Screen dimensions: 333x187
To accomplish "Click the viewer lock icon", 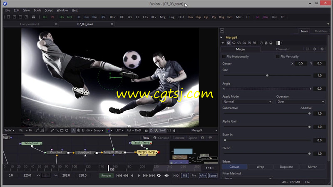I will [146, 130].
